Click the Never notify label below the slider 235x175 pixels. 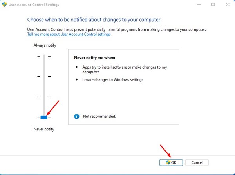tap(44, 129)
